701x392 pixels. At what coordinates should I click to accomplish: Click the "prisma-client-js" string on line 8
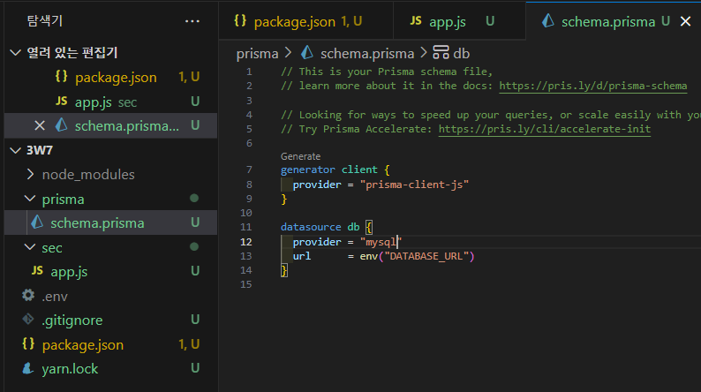pyautogui.click(x=414, y=185)
